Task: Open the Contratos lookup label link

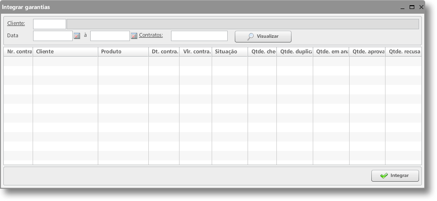Action: (151, 35)
